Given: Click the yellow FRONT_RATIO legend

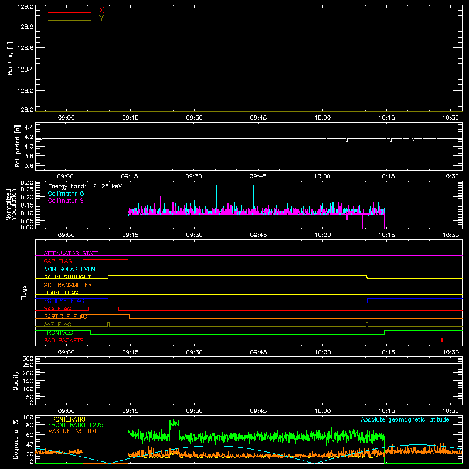Looking at the screenshot, I should tap(67, 419).
